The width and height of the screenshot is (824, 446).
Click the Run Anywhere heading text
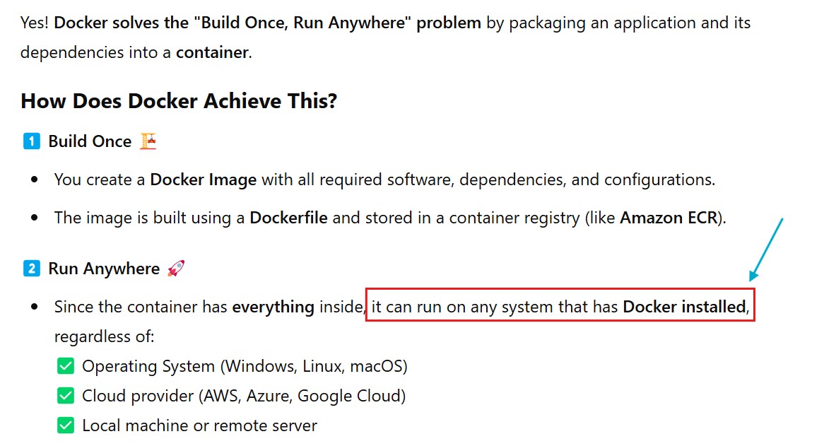click(104, 269)
